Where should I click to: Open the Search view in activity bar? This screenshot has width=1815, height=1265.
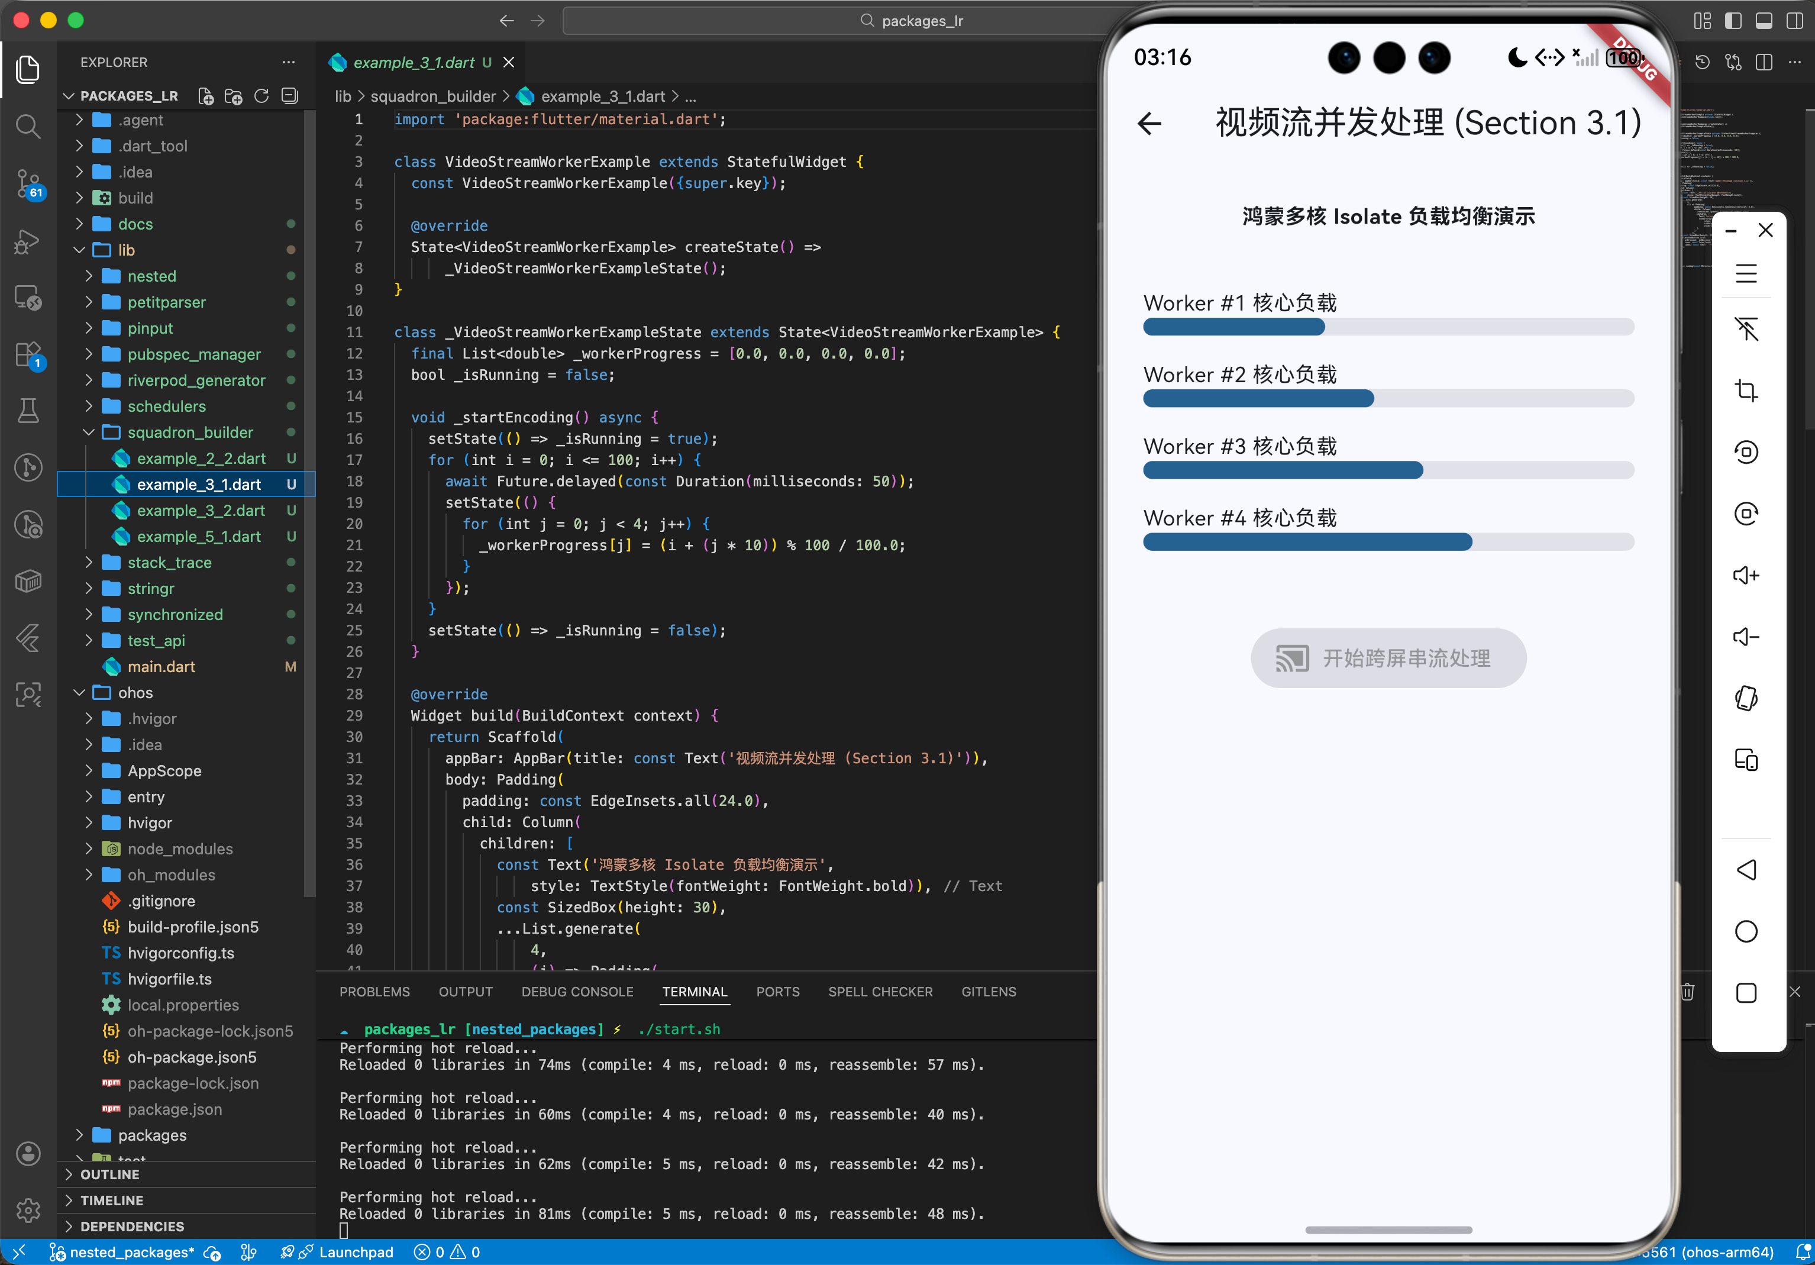coord(28,127)
